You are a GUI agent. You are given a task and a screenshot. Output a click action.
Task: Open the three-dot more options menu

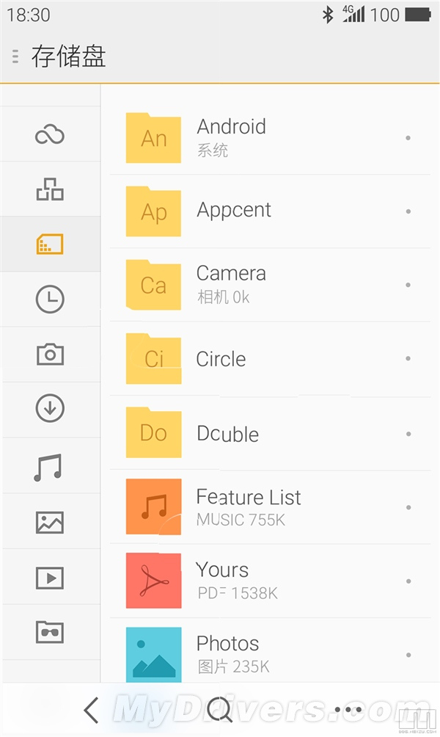click(348, 710)
